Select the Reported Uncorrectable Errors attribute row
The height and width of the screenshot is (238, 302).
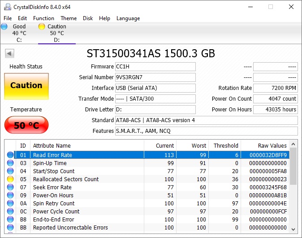147,228
